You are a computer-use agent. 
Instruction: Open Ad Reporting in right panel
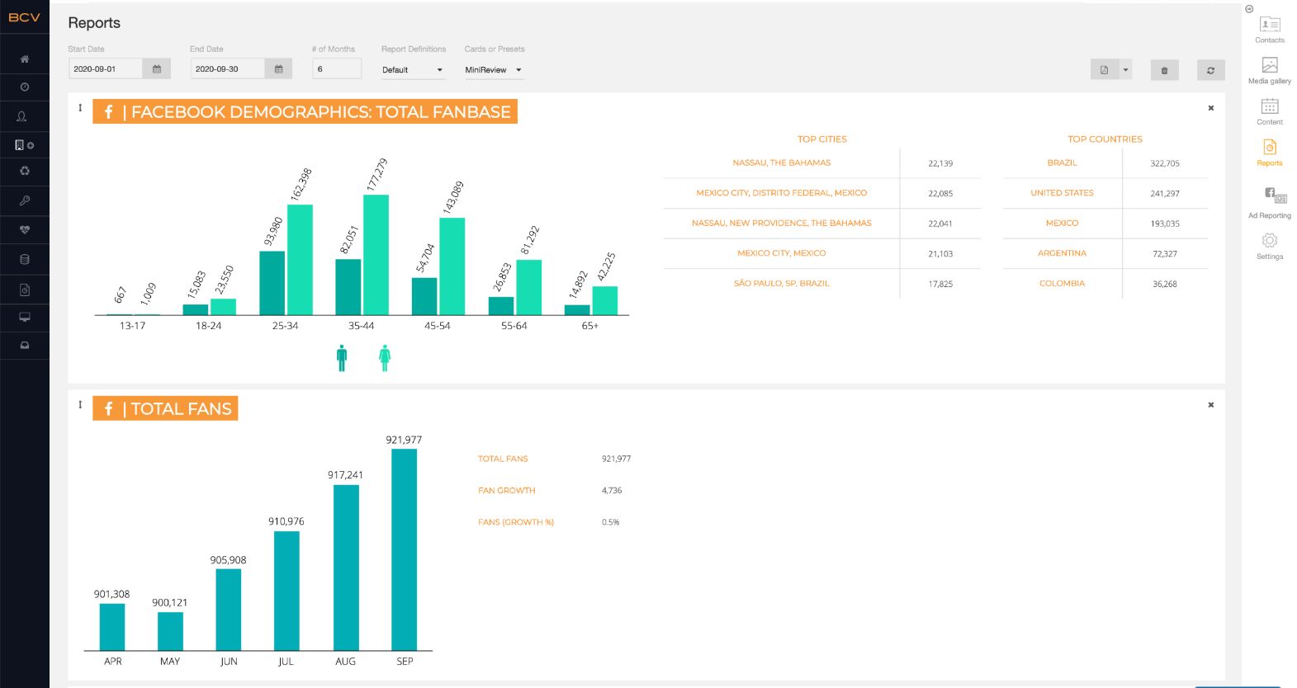click(x=1269, y=202)
